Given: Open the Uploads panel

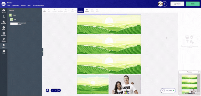Looking at the screenshot, I should tap(4, 11).
